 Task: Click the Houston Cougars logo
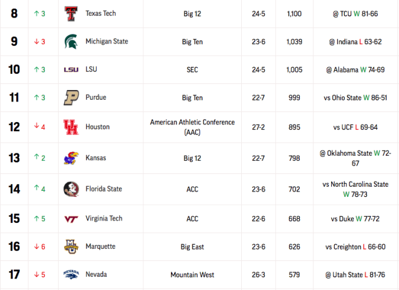(x=71, y=127)
